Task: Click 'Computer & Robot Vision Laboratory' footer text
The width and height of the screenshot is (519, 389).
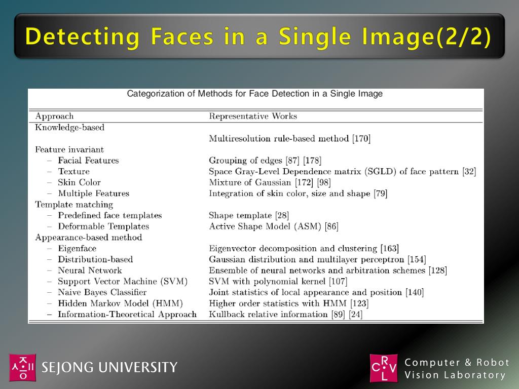Action: pos(457,369)
